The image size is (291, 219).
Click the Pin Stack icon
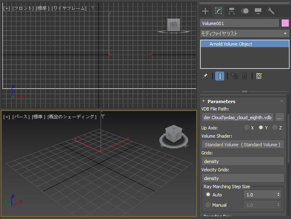pos(205,76)
